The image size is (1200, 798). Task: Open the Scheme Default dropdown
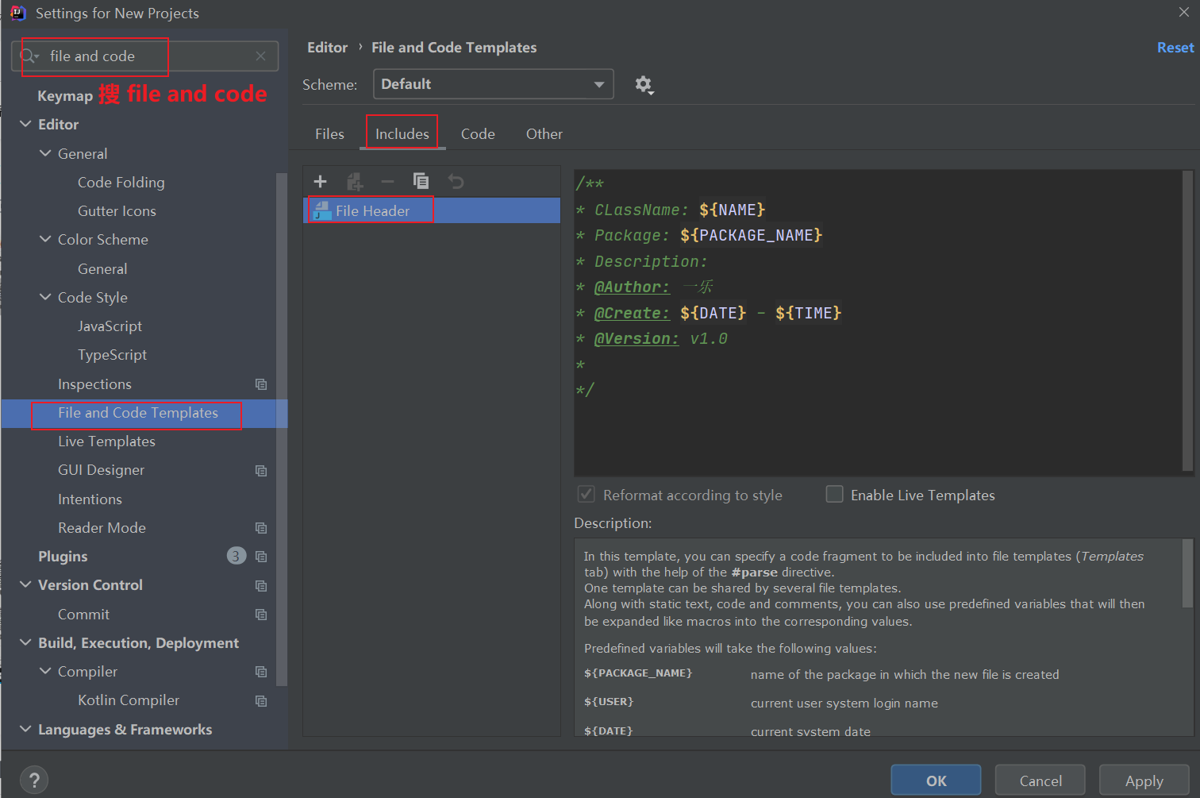tap(493, 84)
